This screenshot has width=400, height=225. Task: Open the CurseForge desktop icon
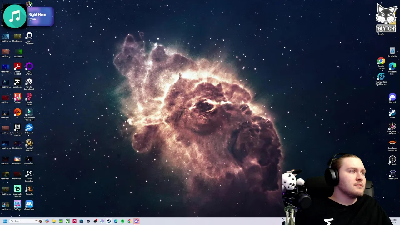point(17,83)
